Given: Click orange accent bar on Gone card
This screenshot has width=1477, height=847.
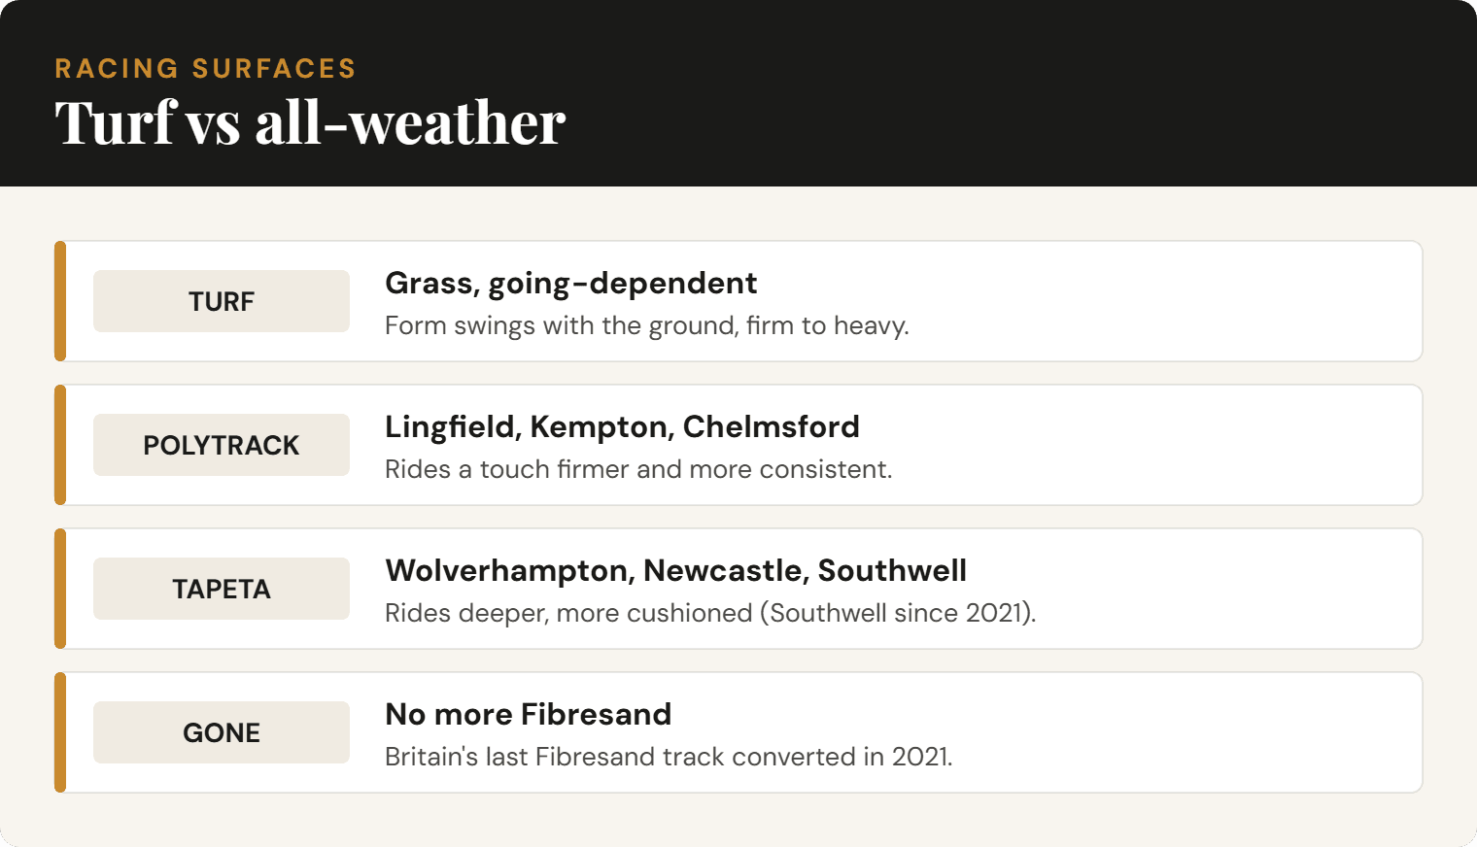Looking at the screenshot, I should pos(60,732).
